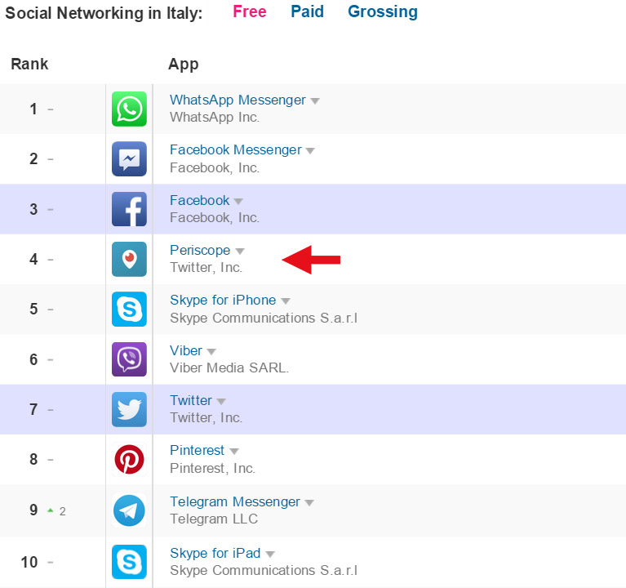Viewport: 626px width, 588px height.
Task: Click the Telegram Messenger app icon
Action: click(x=129, y=510)
